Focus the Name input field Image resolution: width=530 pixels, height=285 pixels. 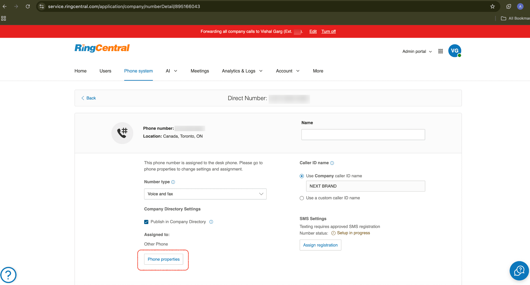pyautogui.click(x=363, y=134)
